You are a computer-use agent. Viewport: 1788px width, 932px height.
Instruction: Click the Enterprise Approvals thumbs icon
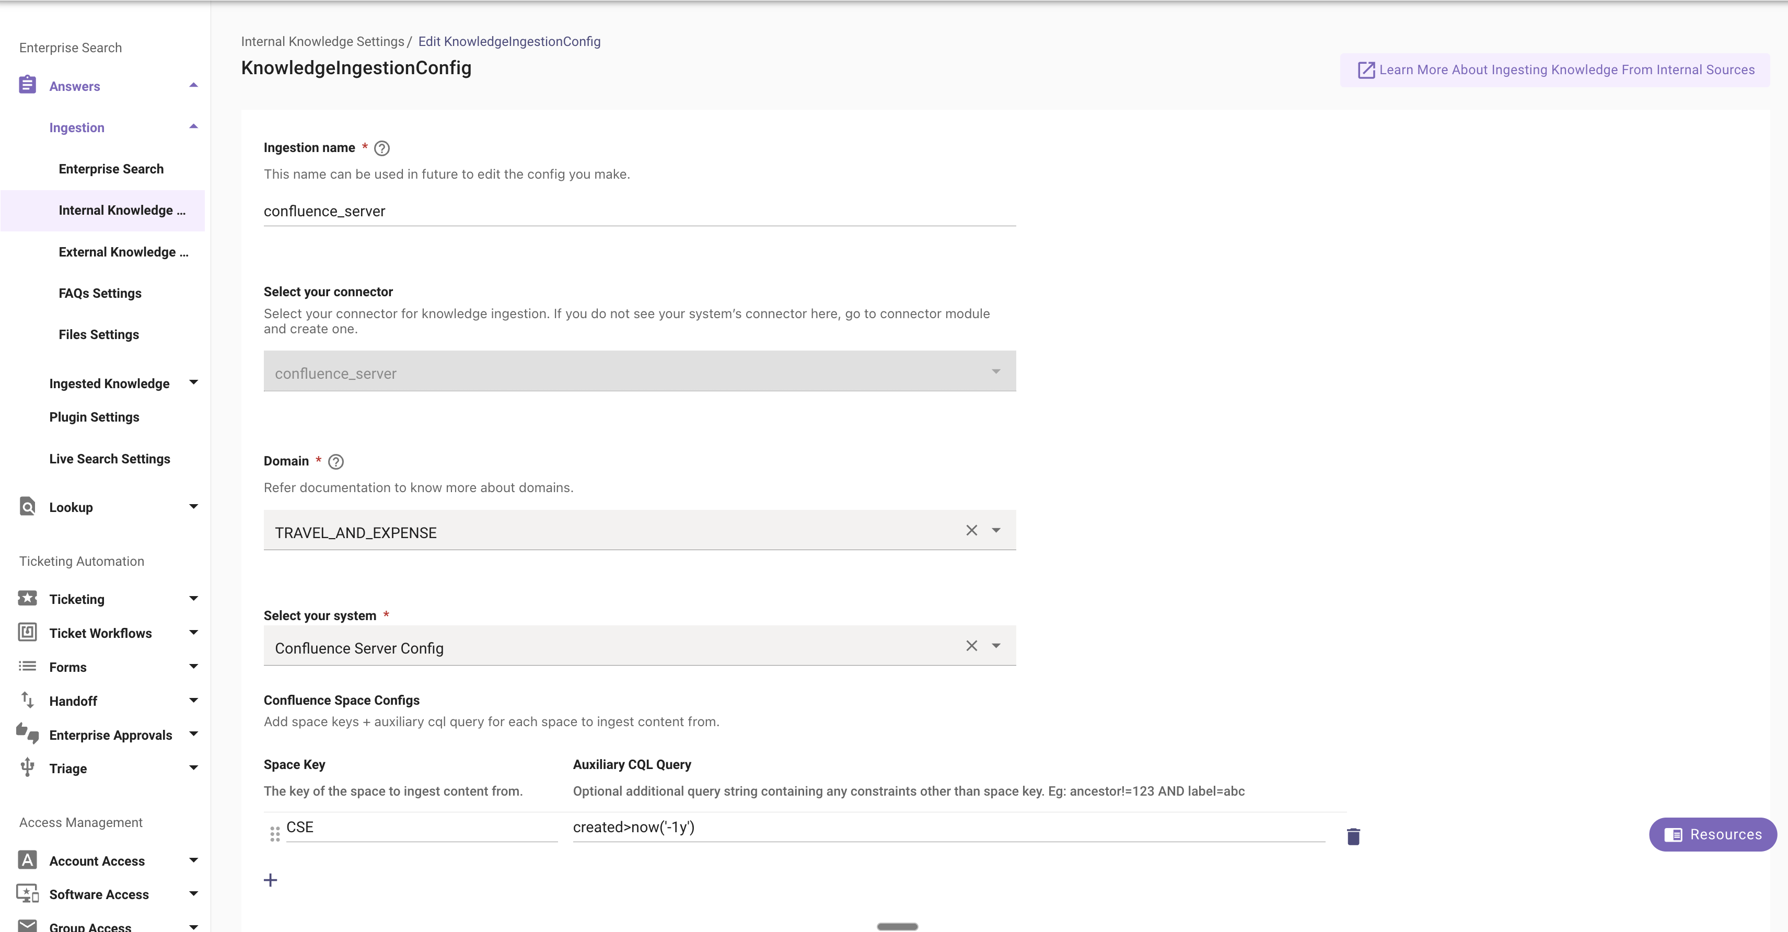(27, 733)
